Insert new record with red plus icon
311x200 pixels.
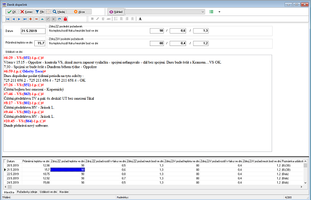(31, 19)
